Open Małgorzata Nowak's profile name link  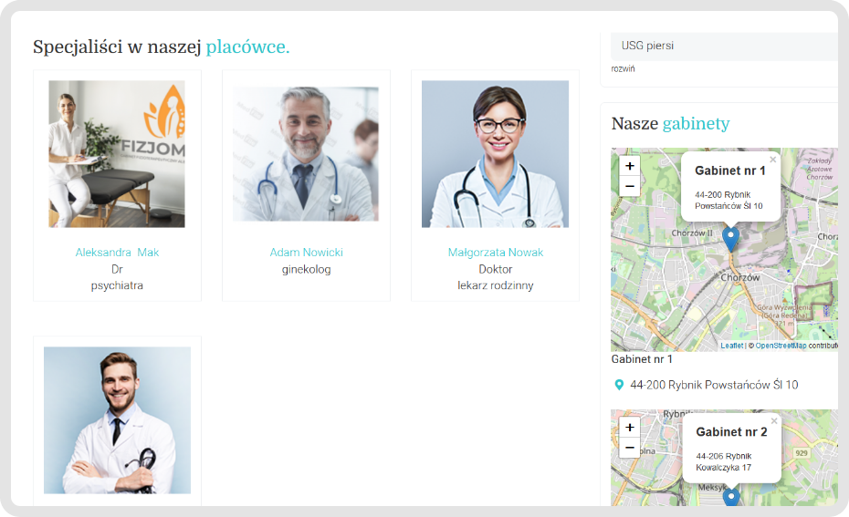click(x=495, y=253)
